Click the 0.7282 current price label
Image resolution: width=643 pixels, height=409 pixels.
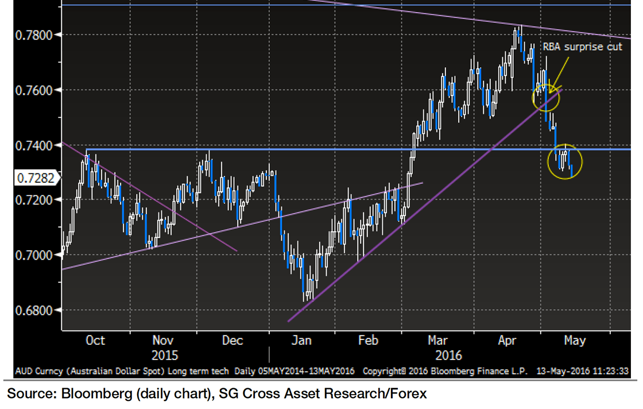(x=29, y=178)
